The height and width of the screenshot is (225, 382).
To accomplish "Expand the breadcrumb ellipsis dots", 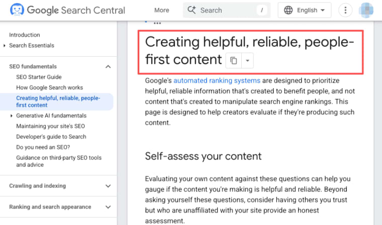I will tap(157, 24).
